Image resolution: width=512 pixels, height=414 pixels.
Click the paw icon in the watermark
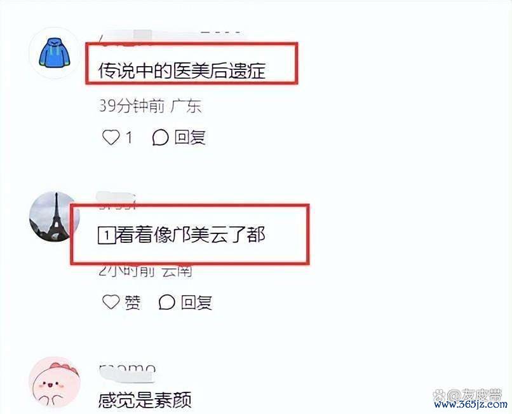click(438, 396)
